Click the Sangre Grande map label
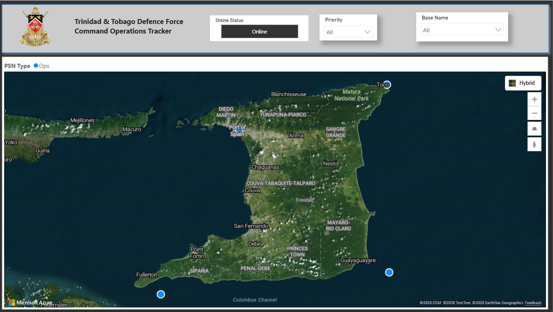553x312 pixels. tap(336, 132)
